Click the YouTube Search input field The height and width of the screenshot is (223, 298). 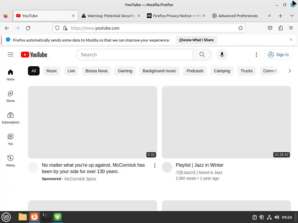tap(135, 55)
